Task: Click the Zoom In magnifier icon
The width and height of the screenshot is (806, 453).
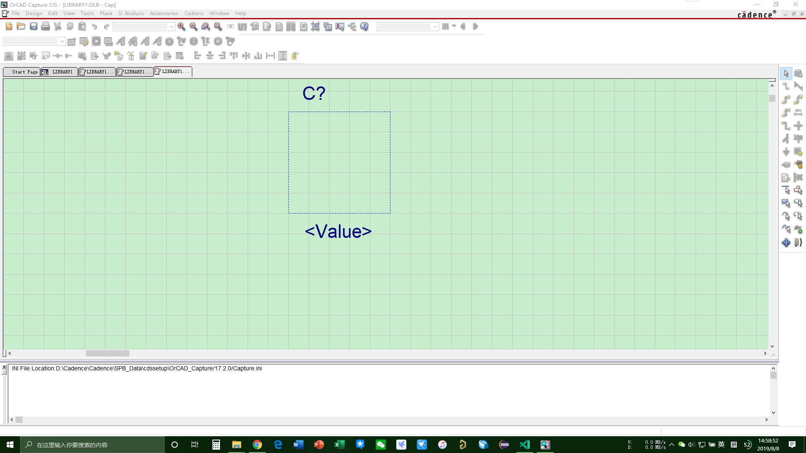Action: pos(181,26)
